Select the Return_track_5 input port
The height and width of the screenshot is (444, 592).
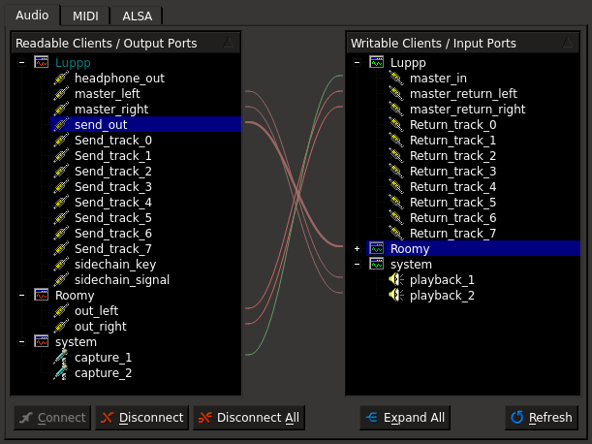pos(452,203)
